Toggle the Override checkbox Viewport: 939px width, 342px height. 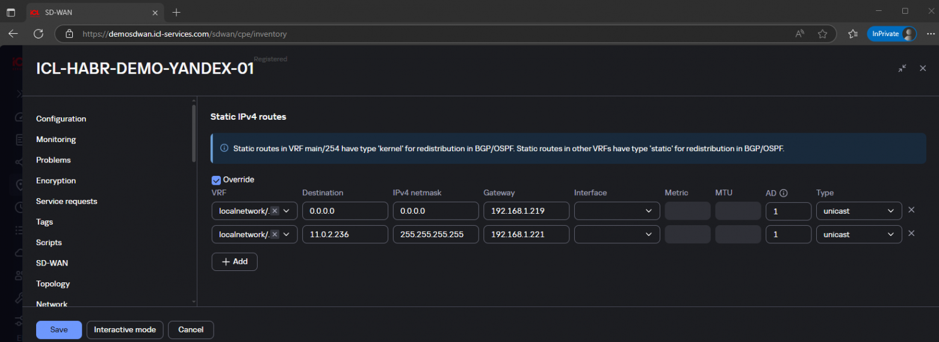[216, 179]
